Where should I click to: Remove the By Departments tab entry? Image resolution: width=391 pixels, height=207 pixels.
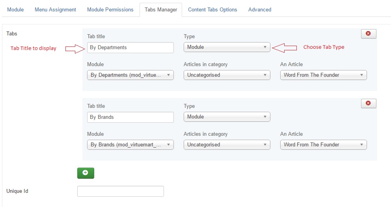point(369,33)
